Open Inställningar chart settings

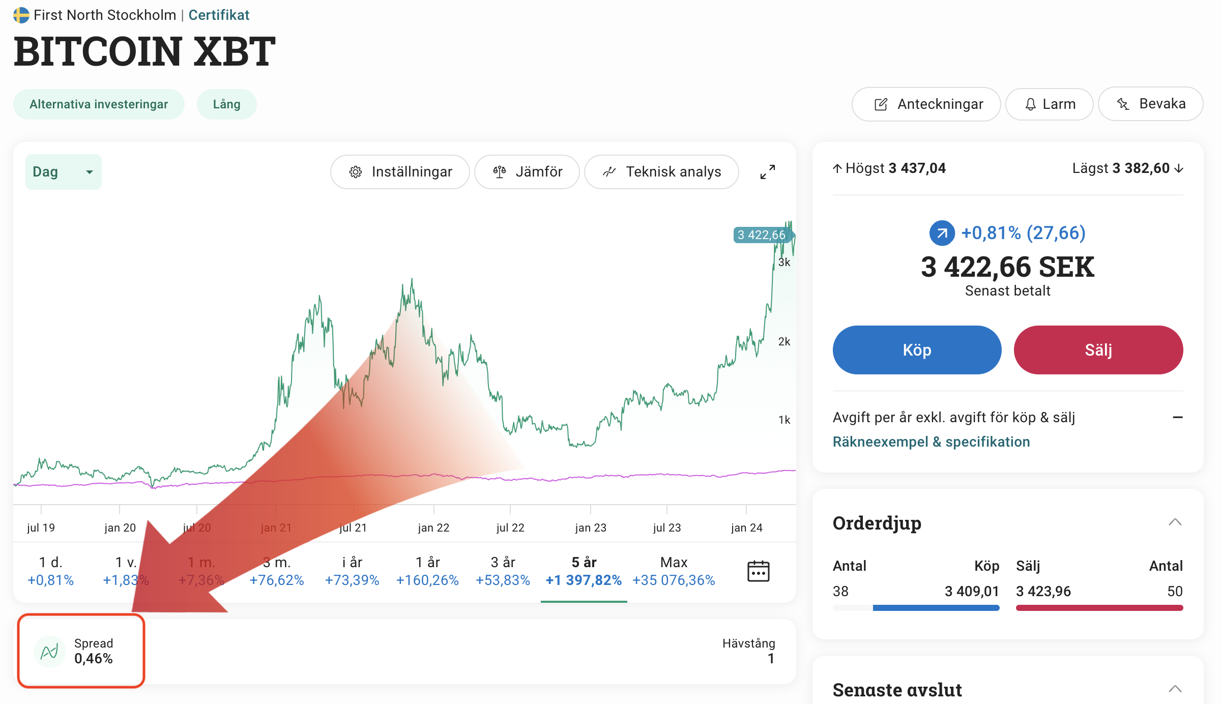click(x=400, y=172)
